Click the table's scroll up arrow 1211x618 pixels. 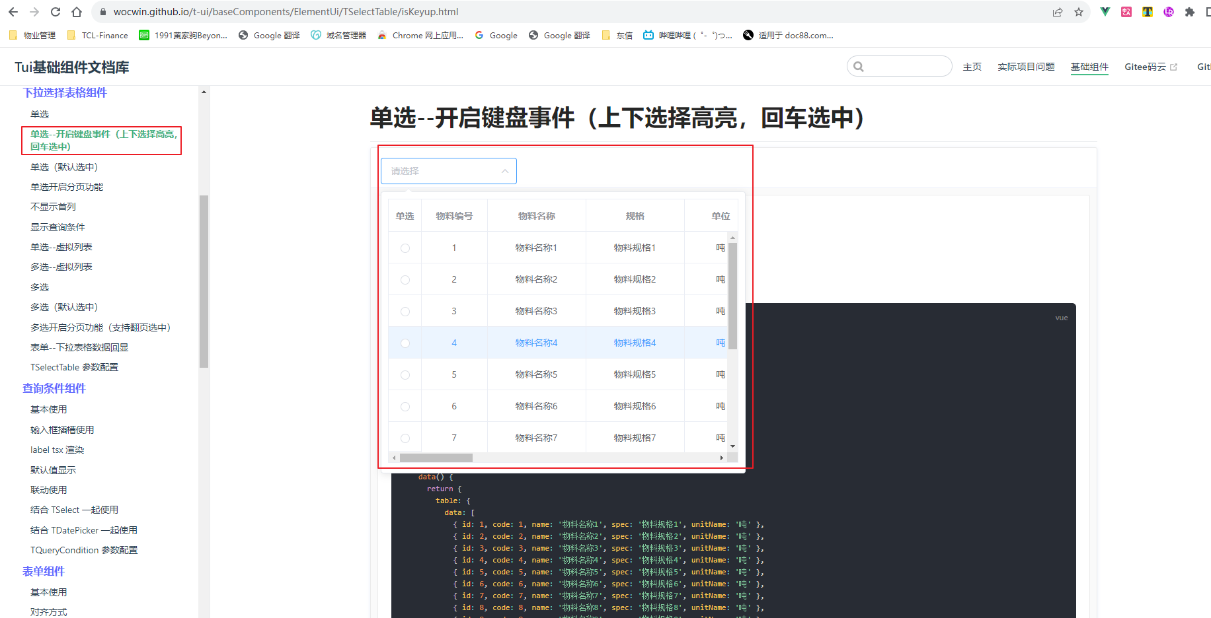(732, 237)
